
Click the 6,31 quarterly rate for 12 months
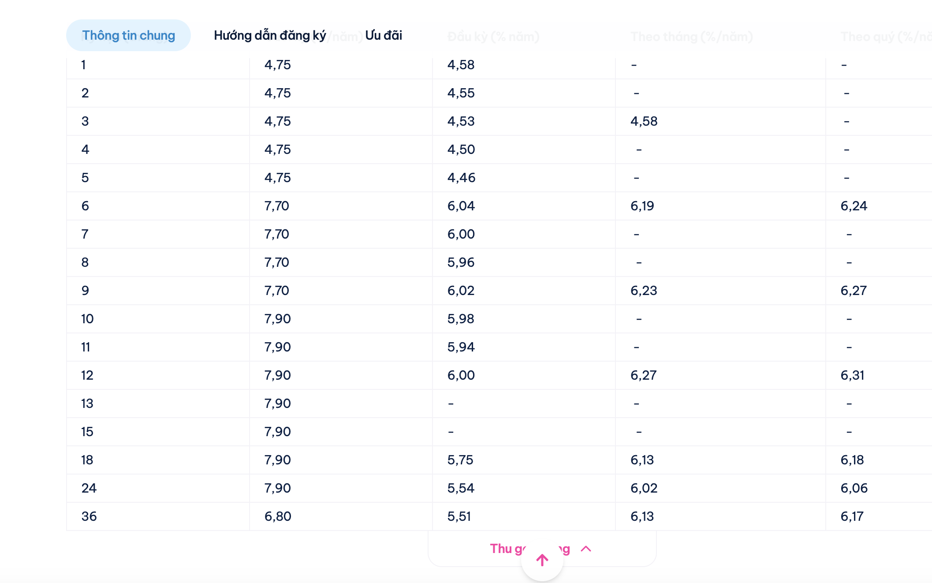coord(852,375)
